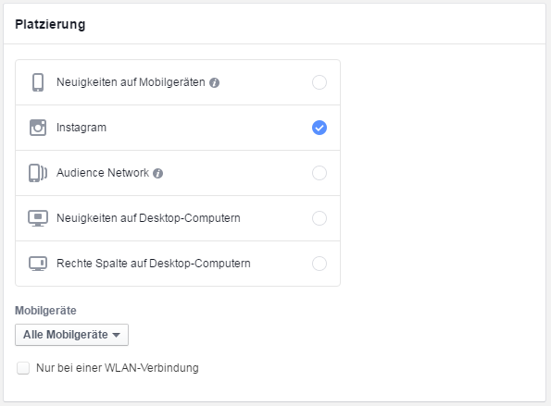
Task: Select Rechte Spalte auf Desktop-Computern circle
Action: [319, 264]
